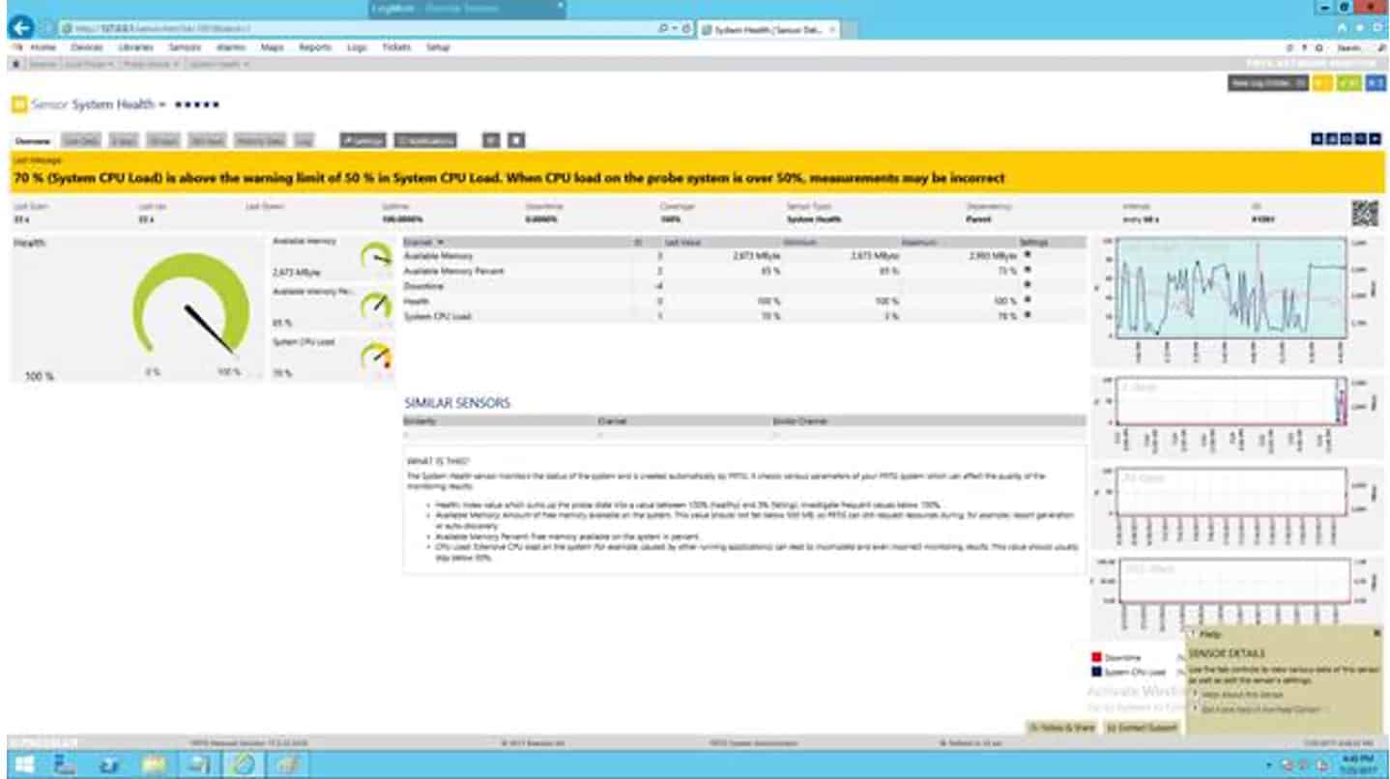Switch to the 30 days tab
The height and width of the screenshot is (779, 1390).
[x=163, y=141]
